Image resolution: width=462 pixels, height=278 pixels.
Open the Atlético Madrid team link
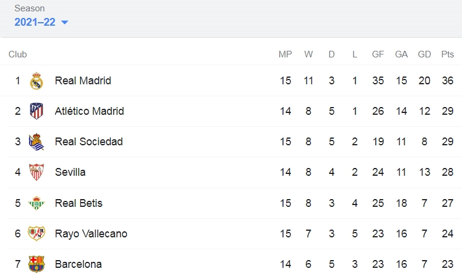[x=89, y=111]
